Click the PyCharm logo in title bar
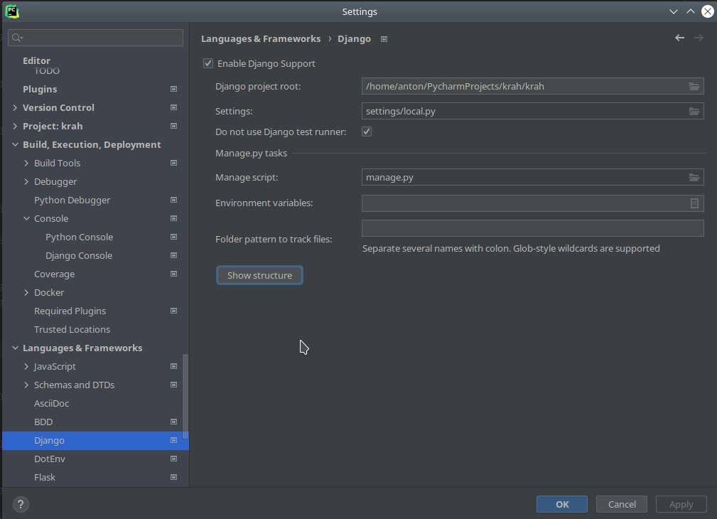This screenshot has height=519, width=717. click(x=12, y=11)
